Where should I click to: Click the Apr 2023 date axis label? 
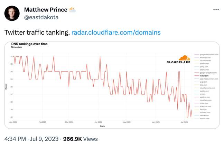(98, 122)
